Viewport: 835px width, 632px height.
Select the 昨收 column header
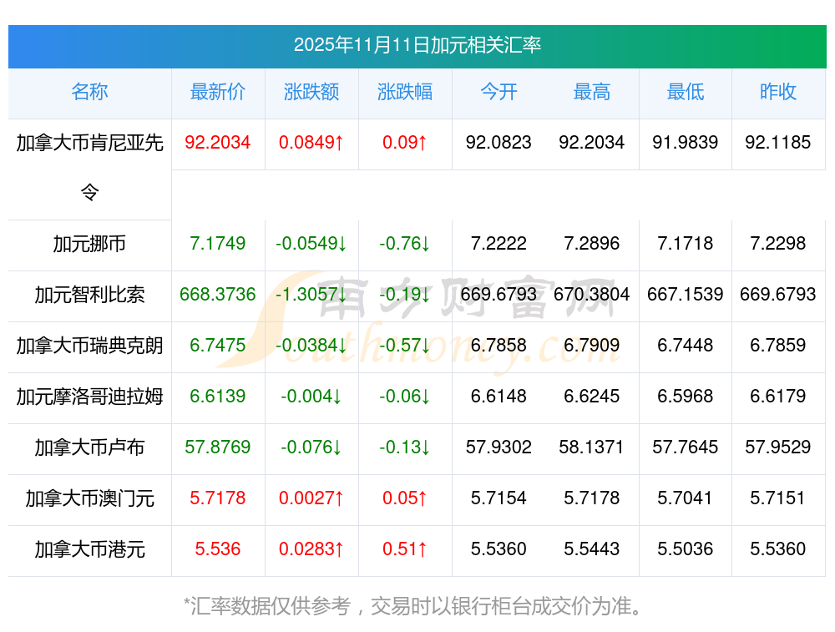click(x=778, y=92)
